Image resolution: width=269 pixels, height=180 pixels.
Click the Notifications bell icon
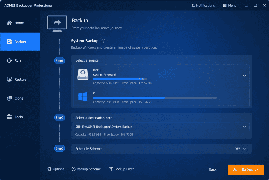tap(193, 5)
